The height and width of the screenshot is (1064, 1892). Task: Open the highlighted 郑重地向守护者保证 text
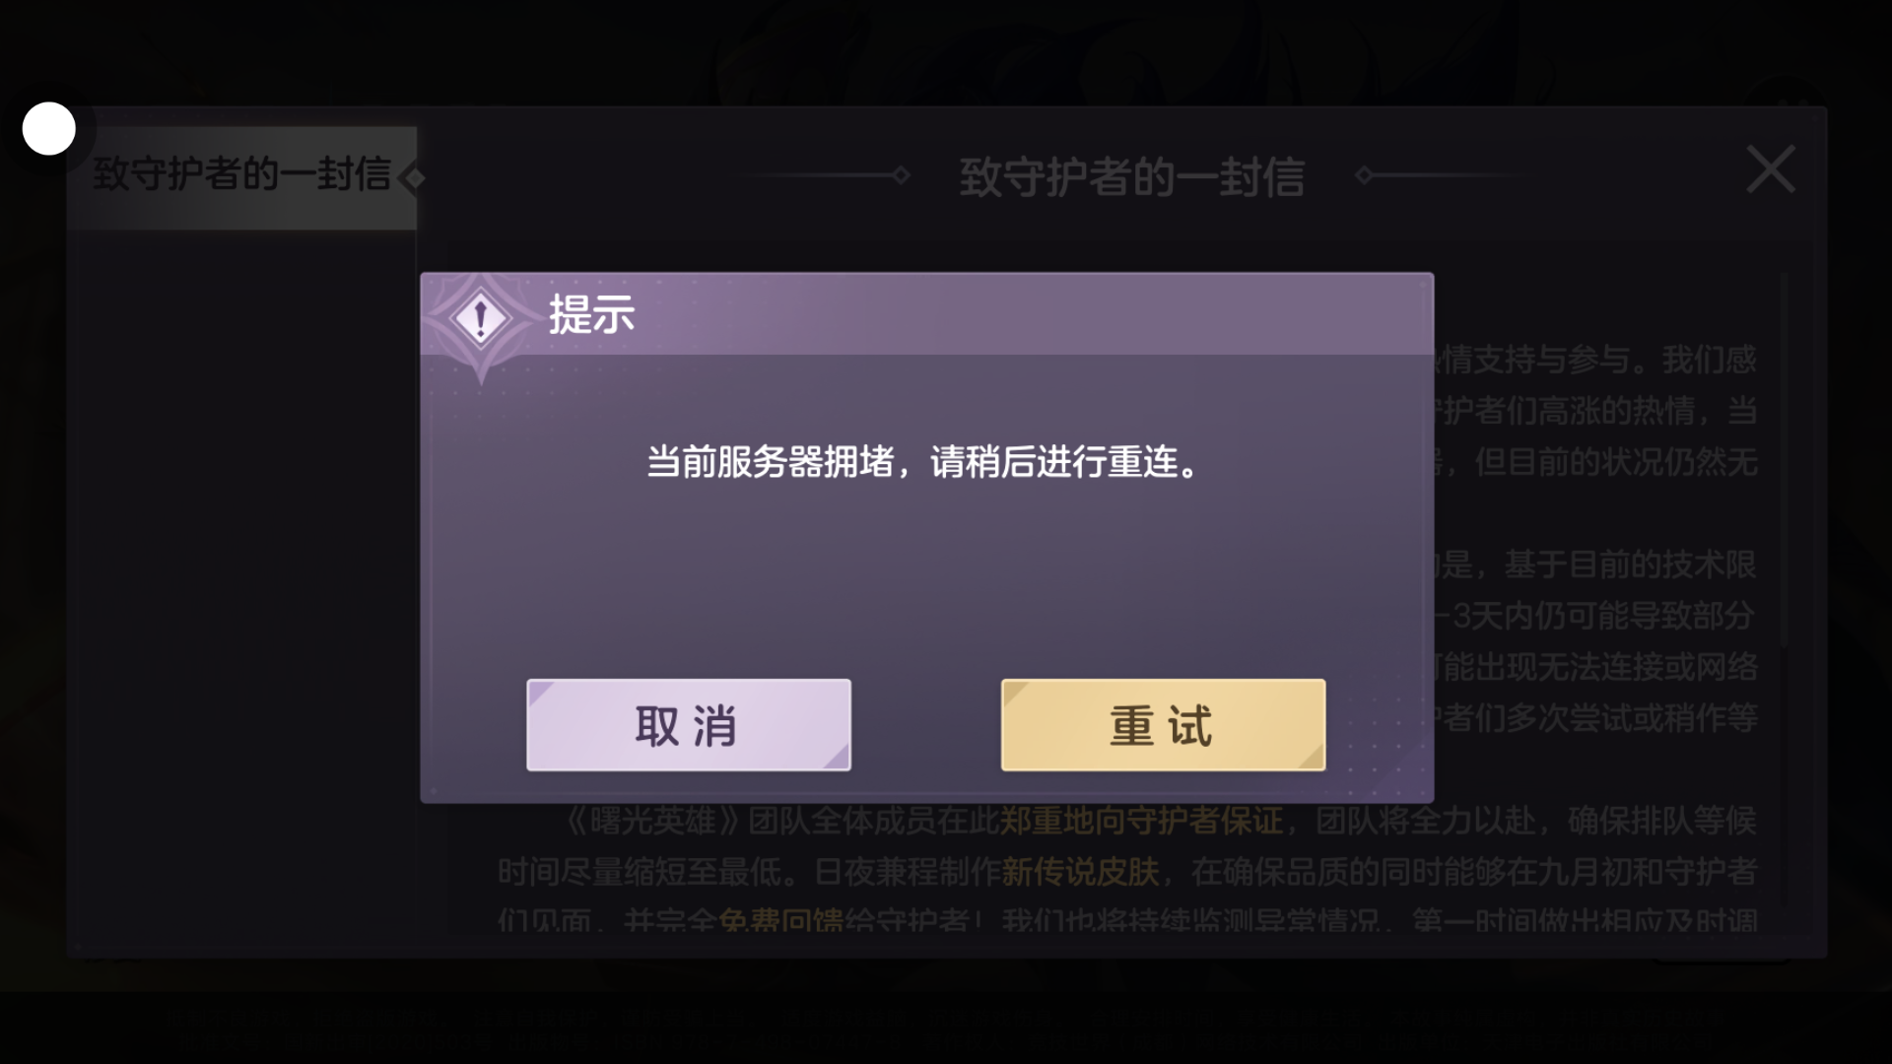[1142, 821]
